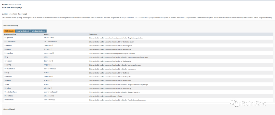
Task: Open the burp.api.montoya package link
Action: (15, 4)
